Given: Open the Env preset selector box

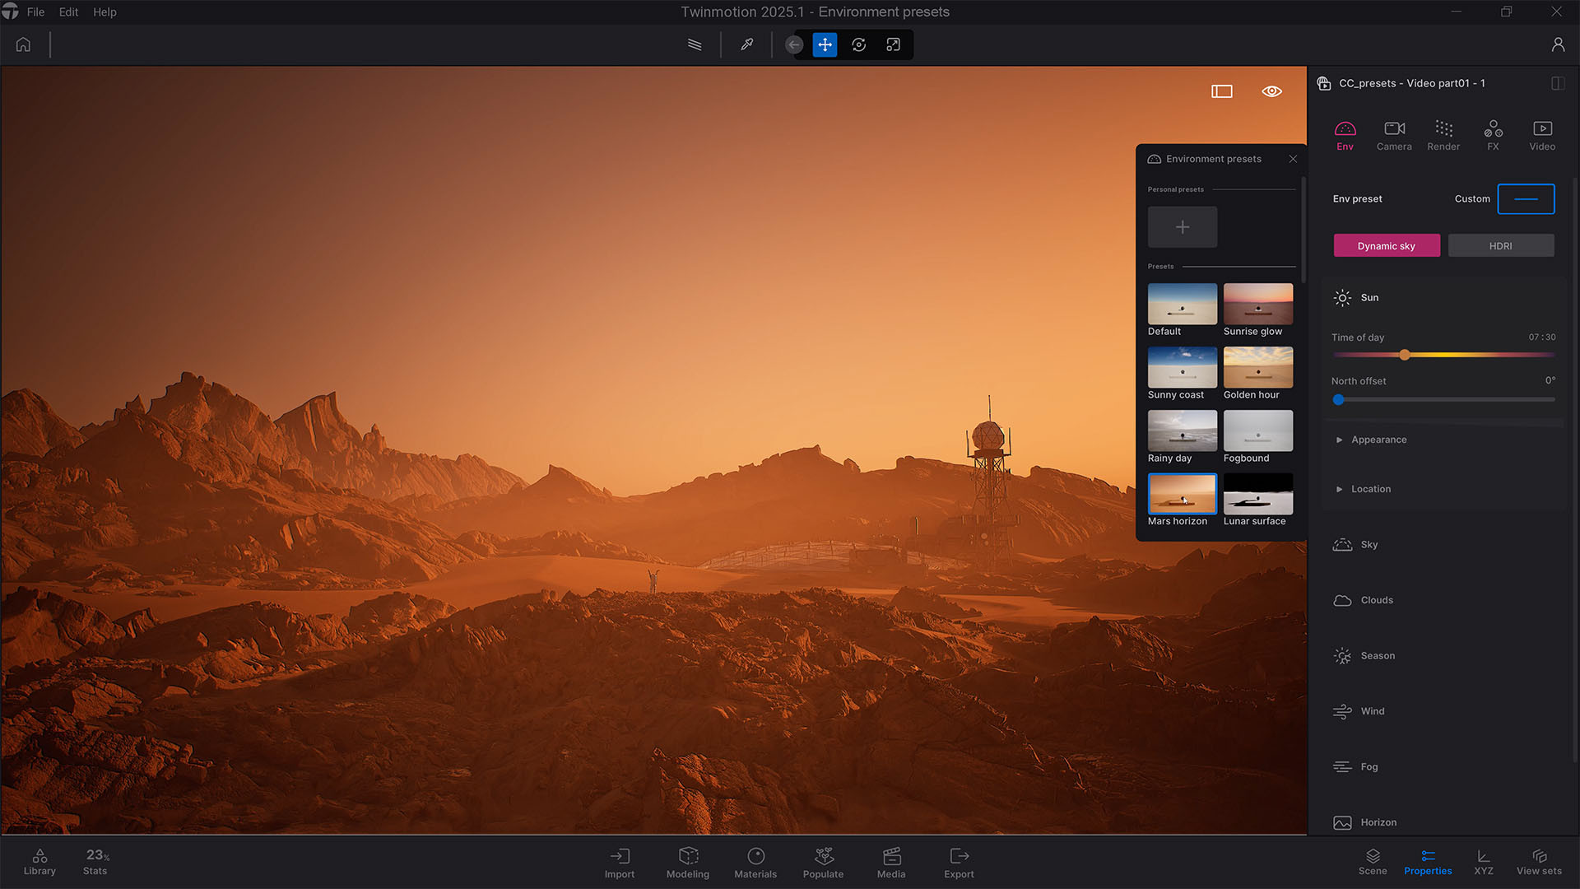Looking at the screenshot, I should tap(1525, 199).
